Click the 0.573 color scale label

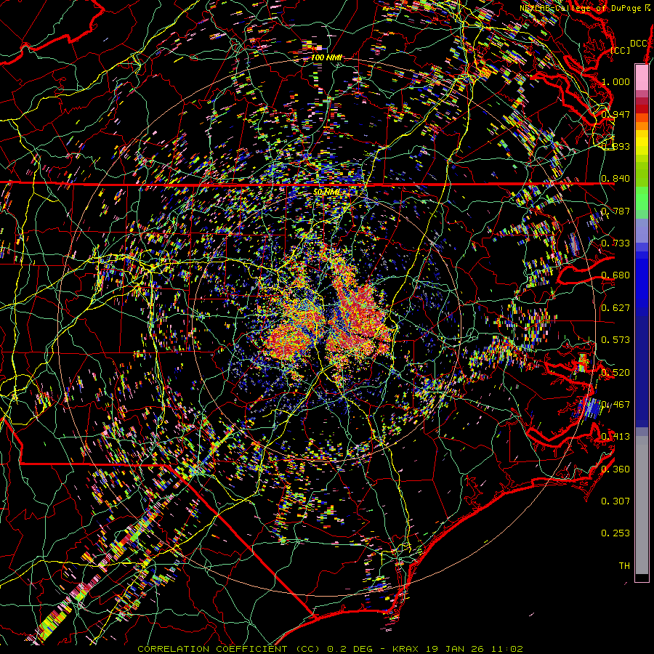click(615, 340)
